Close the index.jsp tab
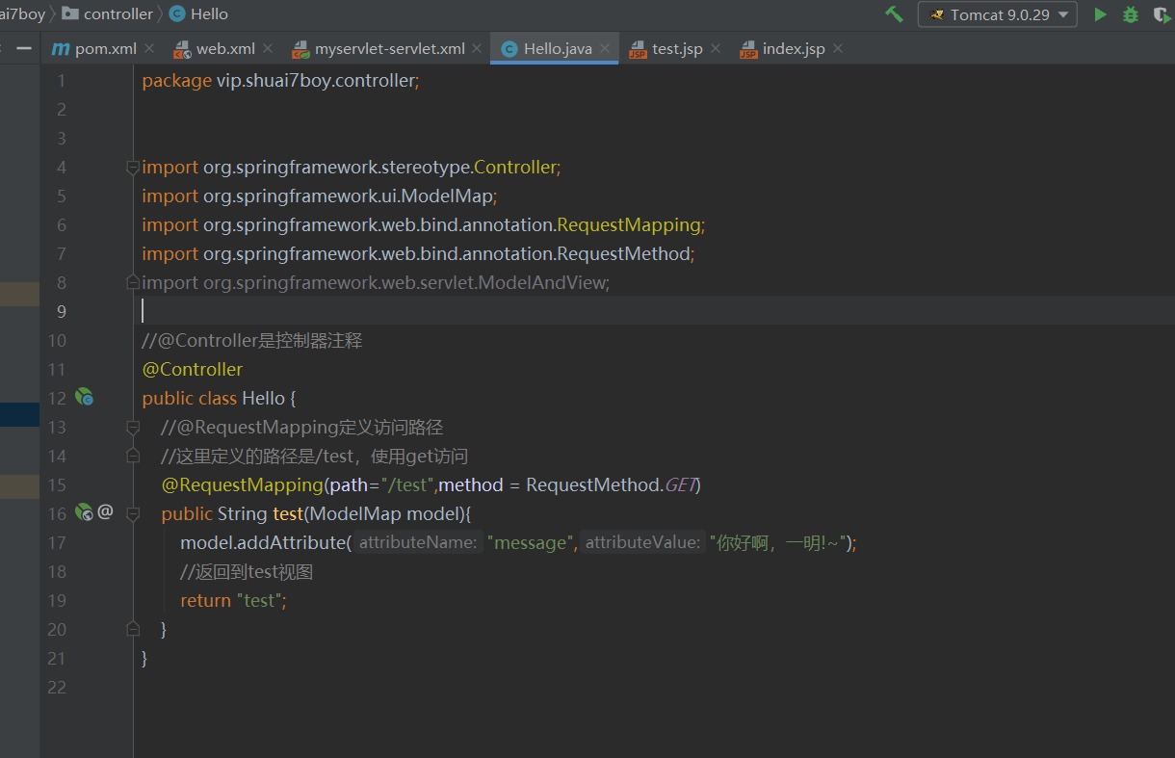 [838, 48]
